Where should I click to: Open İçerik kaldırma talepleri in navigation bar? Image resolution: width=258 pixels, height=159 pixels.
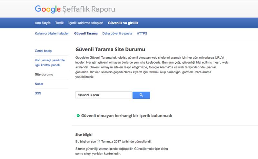coord(86,23)
